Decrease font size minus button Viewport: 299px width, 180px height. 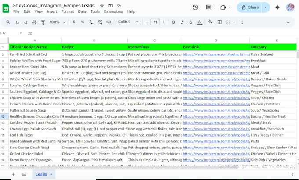(x=146, y=22)
